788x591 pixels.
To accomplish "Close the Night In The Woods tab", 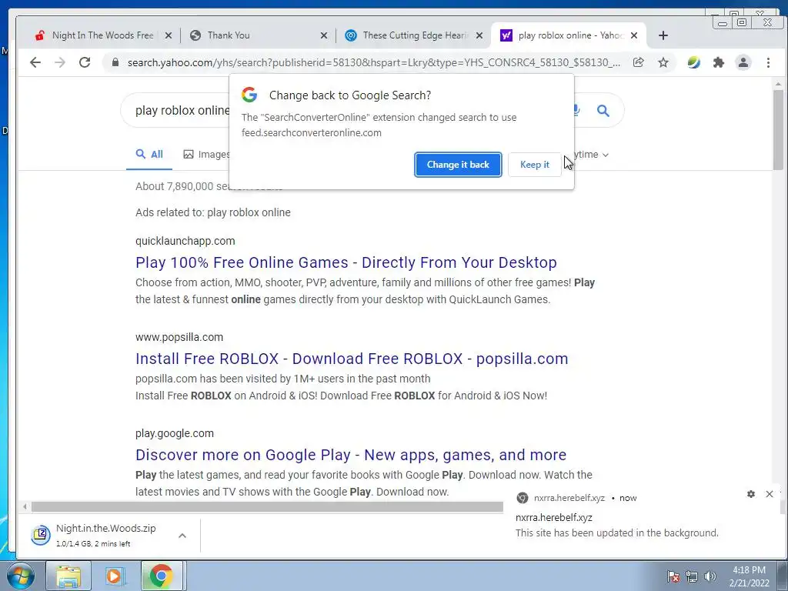I will click(x=169, y=35).
